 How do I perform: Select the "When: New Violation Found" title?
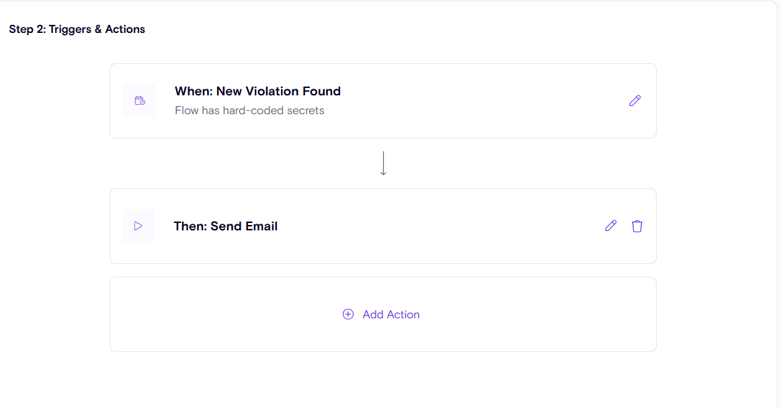click(257, 91)
